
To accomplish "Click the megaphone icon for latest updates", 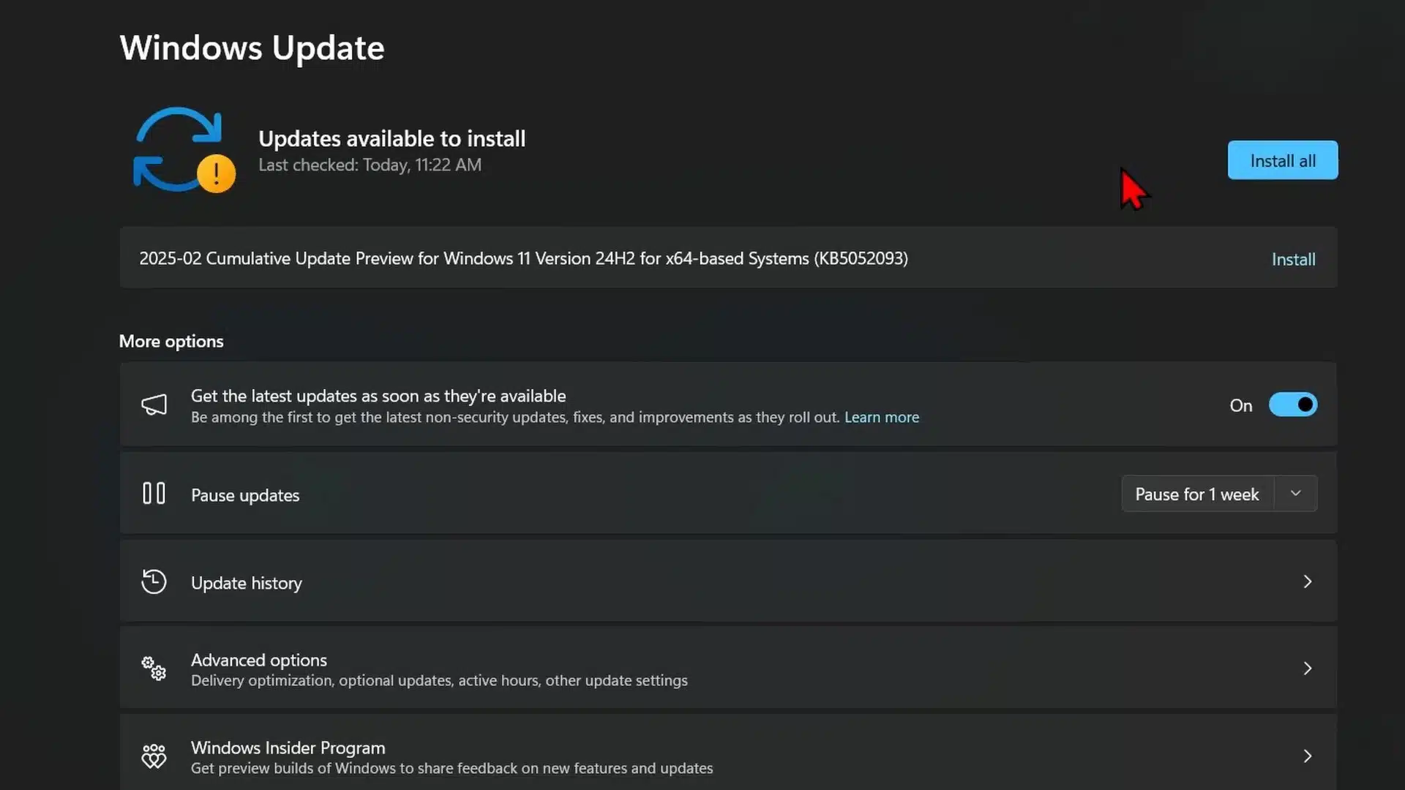I will [154, 405].
